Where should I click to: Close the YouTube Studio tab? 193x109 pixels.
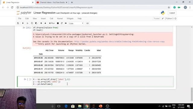point(67,2)
